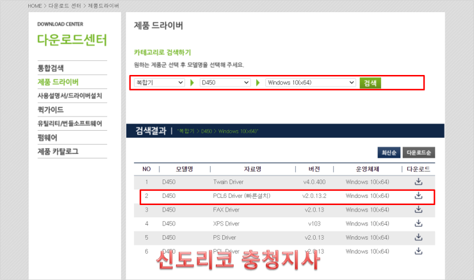Download the Twain Driver file
The height and width of the screenshot is (280, 474).
point(418,181)
